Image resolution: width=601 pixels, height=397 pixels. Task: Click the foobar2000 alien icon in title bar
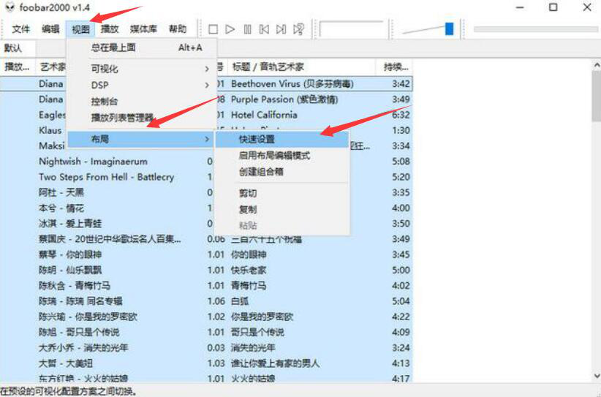pyautogui.click(x=10, y=7)
